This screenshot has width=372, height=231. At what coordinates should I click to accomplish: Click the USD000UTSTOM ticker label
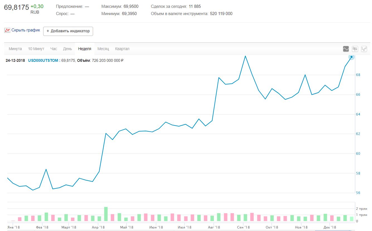pos(43,60)
